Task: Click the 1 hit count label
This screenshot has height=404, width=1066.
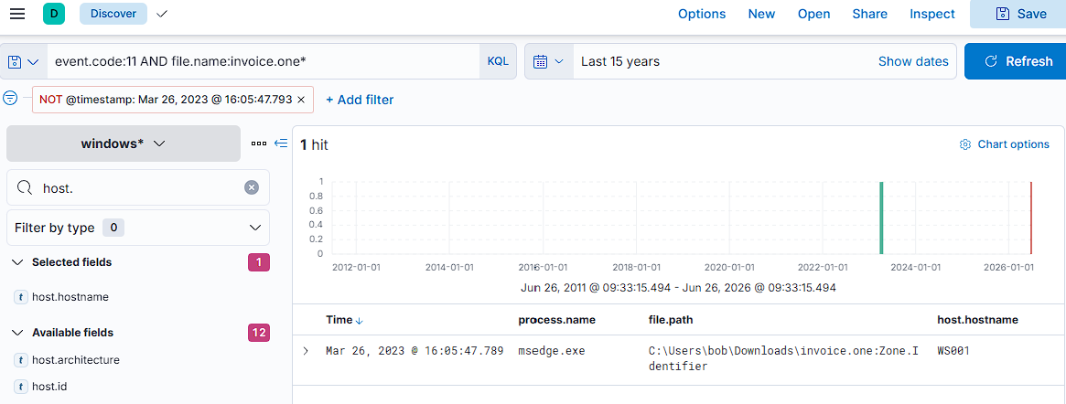Action: [x=314, y=144]
